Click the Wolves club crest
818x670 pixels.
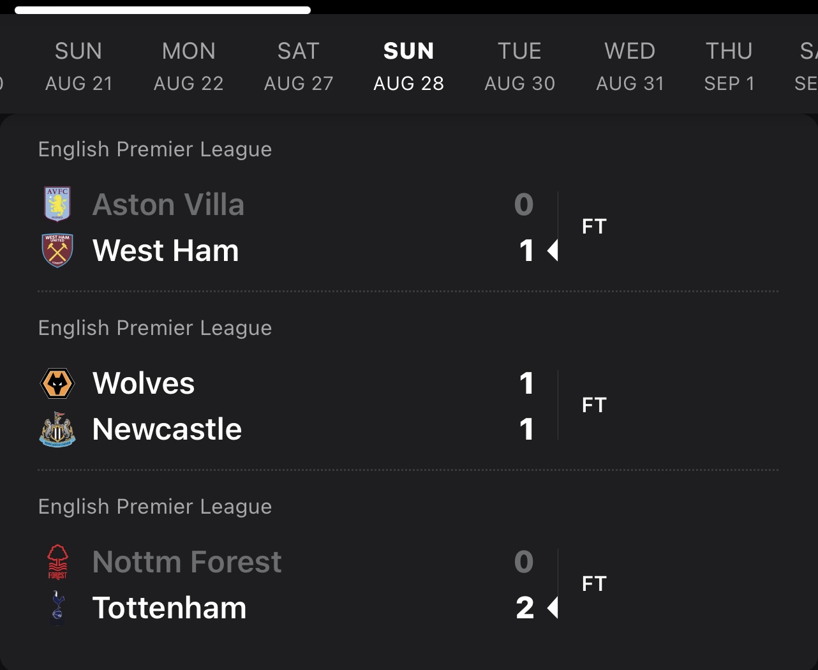click(x=57, y=383)
